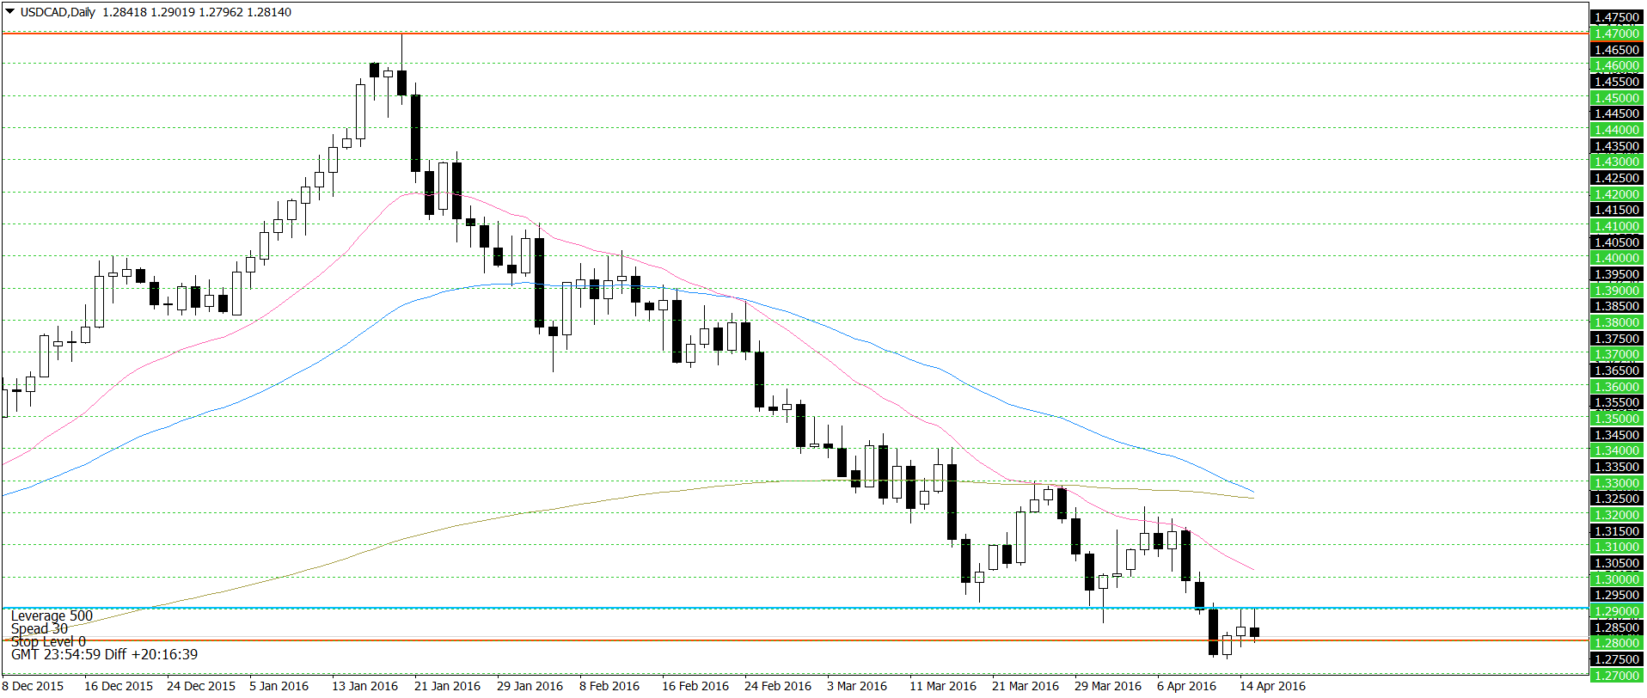Viewport: 1647px width, 698px height.
Task: Click the green 1.38000 price label
Action: 1617,322
